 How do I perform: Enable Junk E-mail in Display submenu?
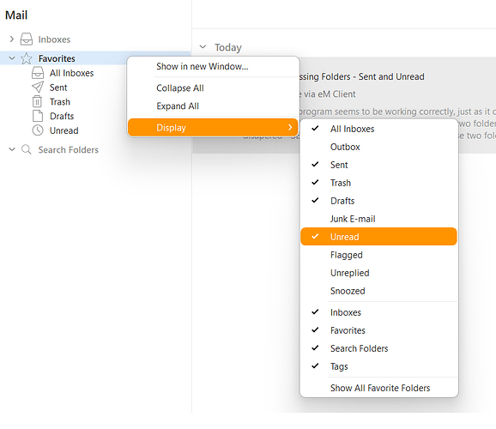coord(378,219)
